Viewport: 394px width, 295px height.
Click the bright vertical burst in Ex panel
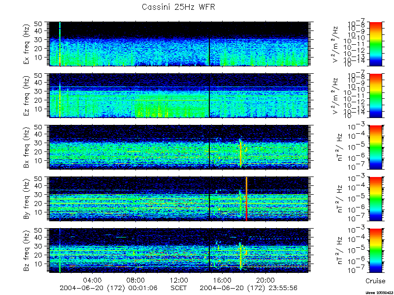(x=60, y=44)
